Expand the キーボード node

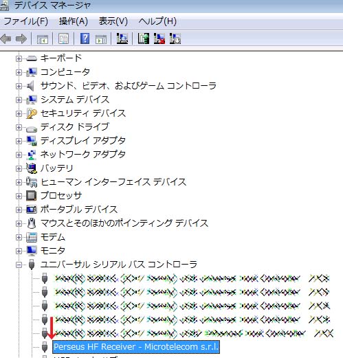[x=19, y=58]
